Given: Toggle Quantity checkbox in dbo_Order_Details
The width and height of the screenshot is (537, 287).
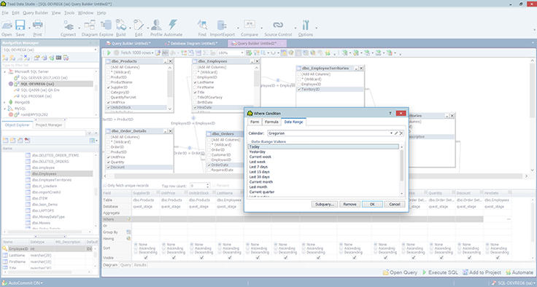Looking at the screenshot, I should point(108,162).
